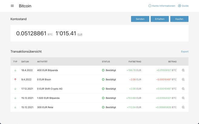Click the Konto Informationen info icon
The image size is (199, 124).
(x=150, y=6)
